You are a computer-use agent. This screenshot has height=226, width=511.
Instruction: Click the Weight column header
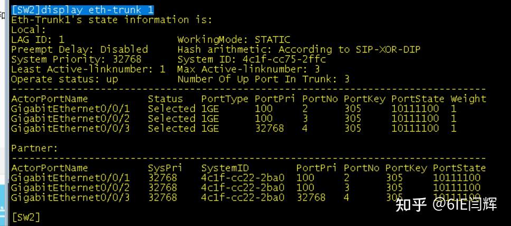click(x=468, y=99)
